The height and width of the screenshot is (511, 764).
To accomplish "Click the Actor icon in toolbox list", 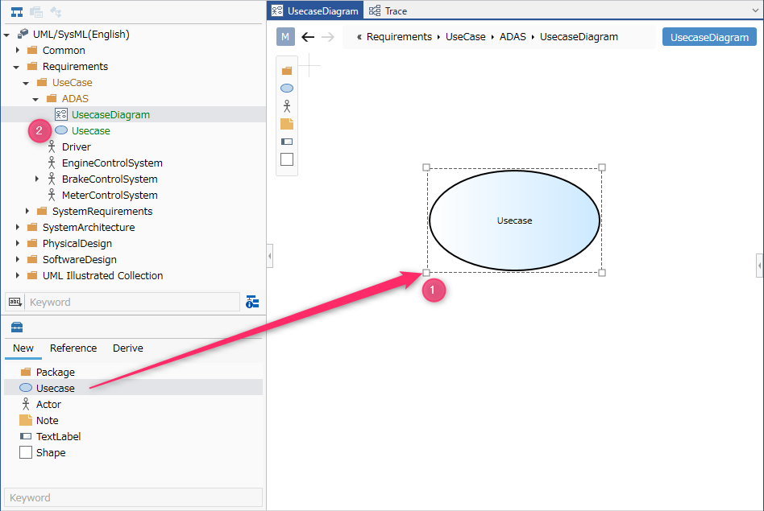I will click(x=26, y=404).
